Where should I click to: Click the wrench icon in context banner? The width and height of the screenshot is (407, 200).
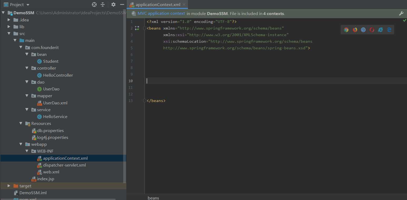coord(401,13)
